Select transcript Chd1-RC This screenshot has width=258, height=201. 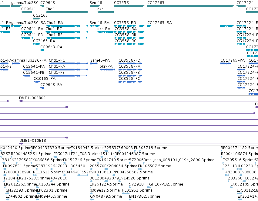point(67,32)
